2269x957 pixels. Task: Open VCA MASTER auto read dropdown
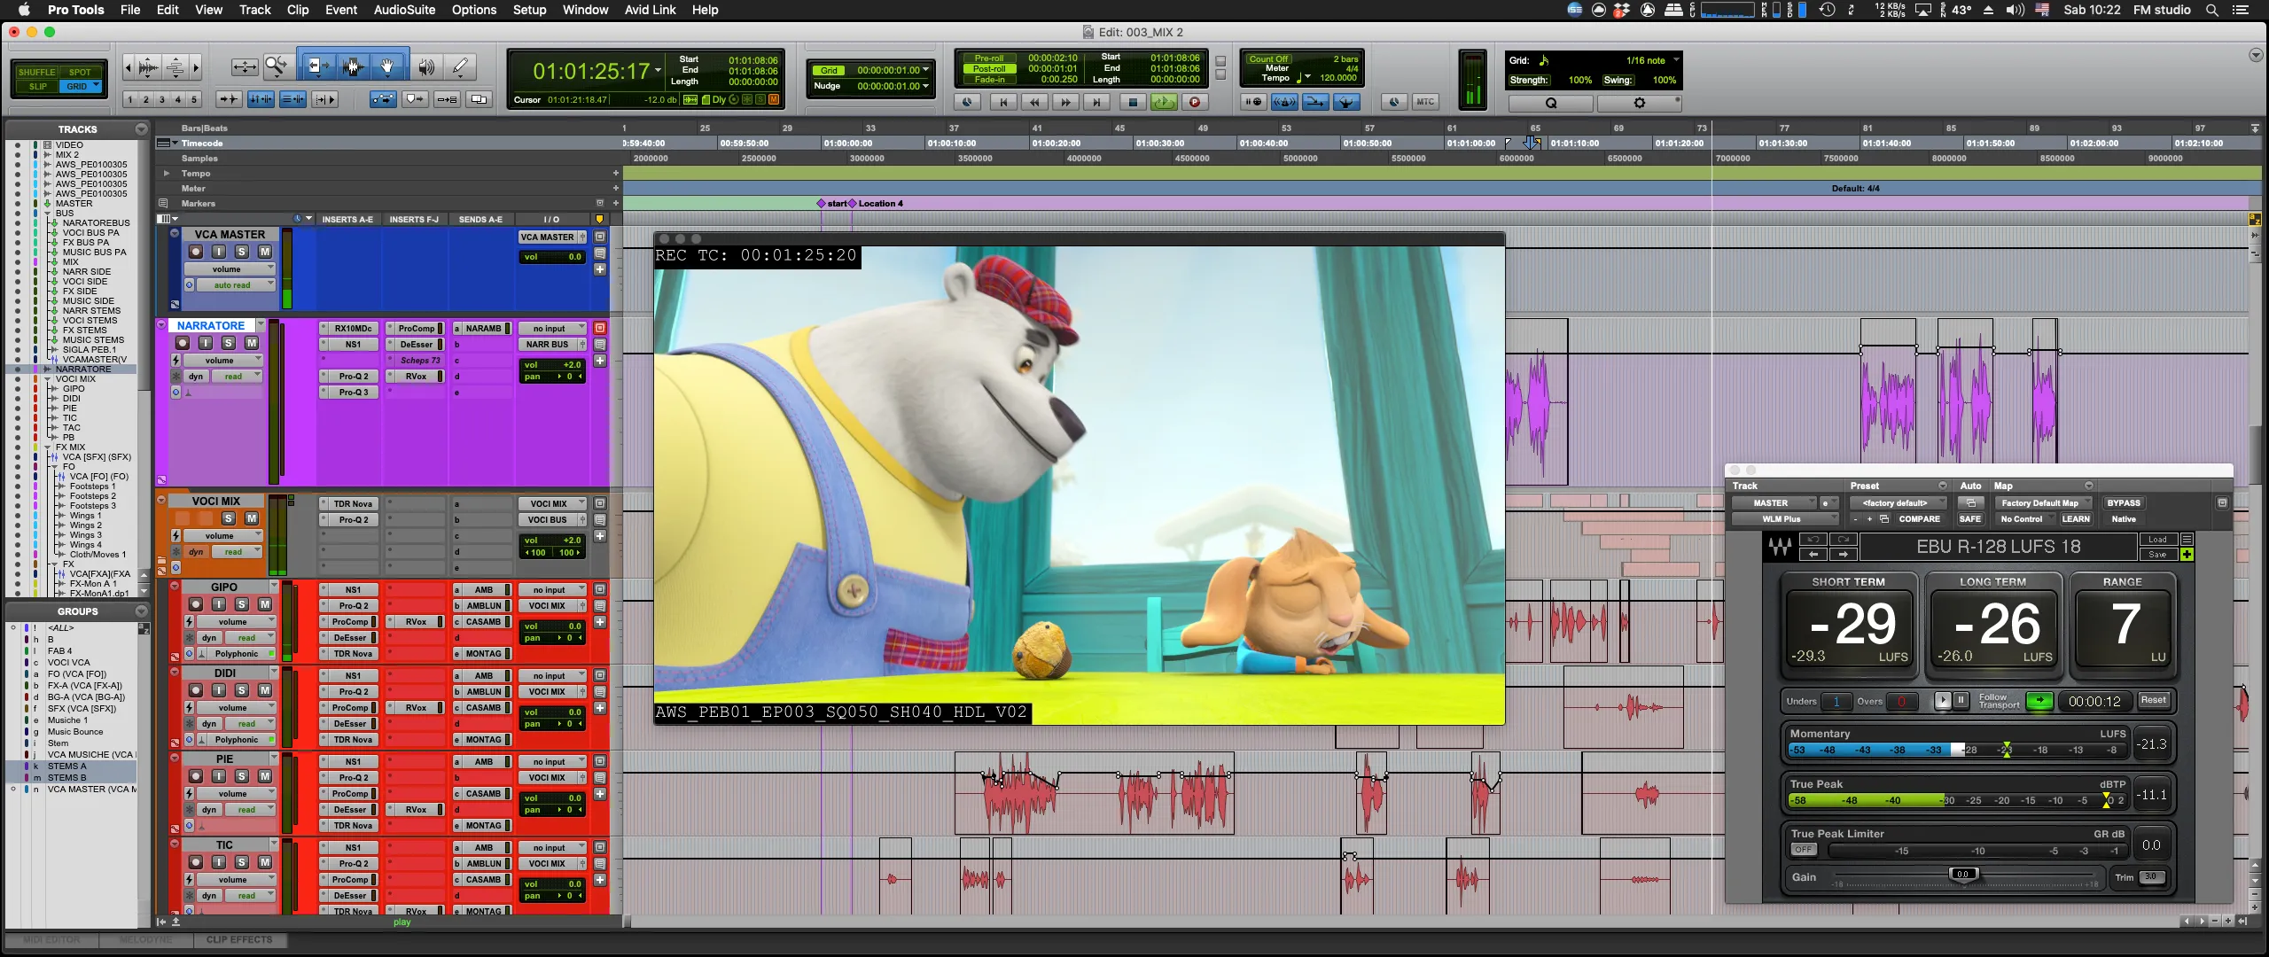point(236,285)
